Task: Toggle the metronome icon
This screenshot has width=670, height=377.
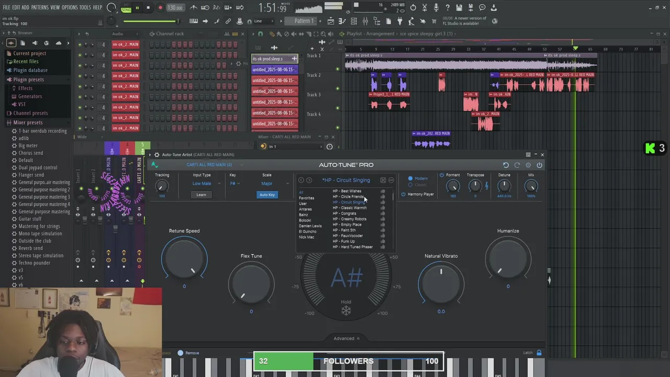Action: (194, 8)
